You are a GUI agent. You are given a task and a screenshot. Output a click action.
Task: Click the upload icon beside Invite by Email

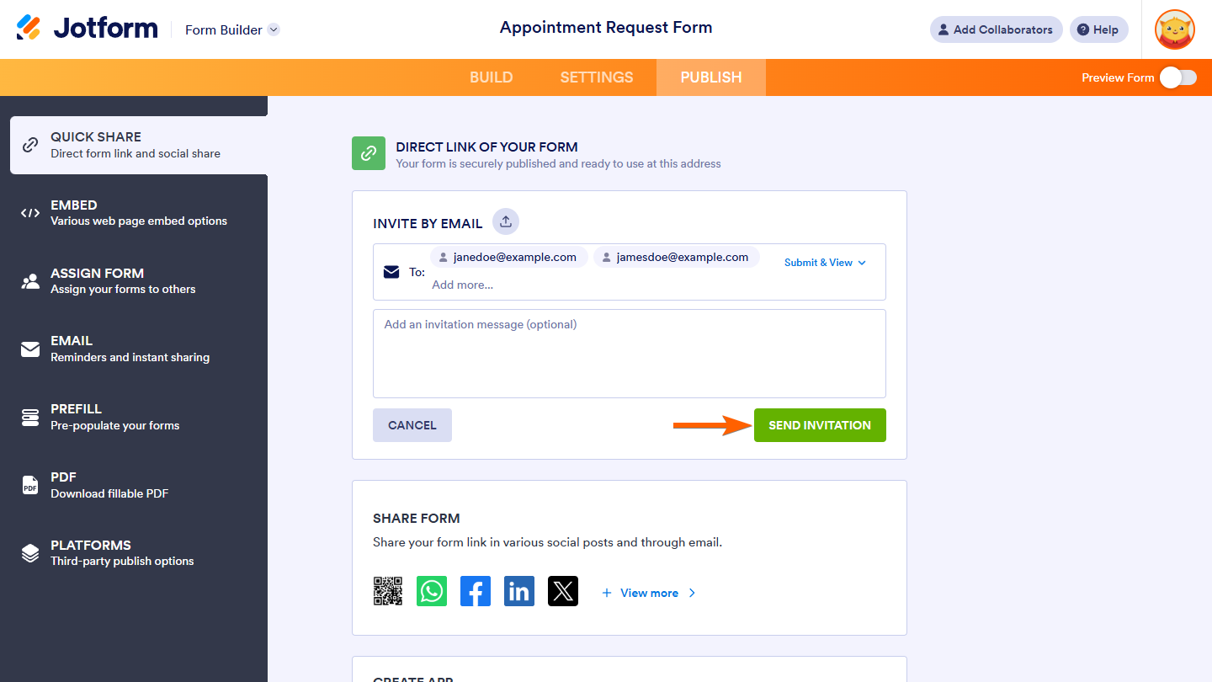point(506,221)
